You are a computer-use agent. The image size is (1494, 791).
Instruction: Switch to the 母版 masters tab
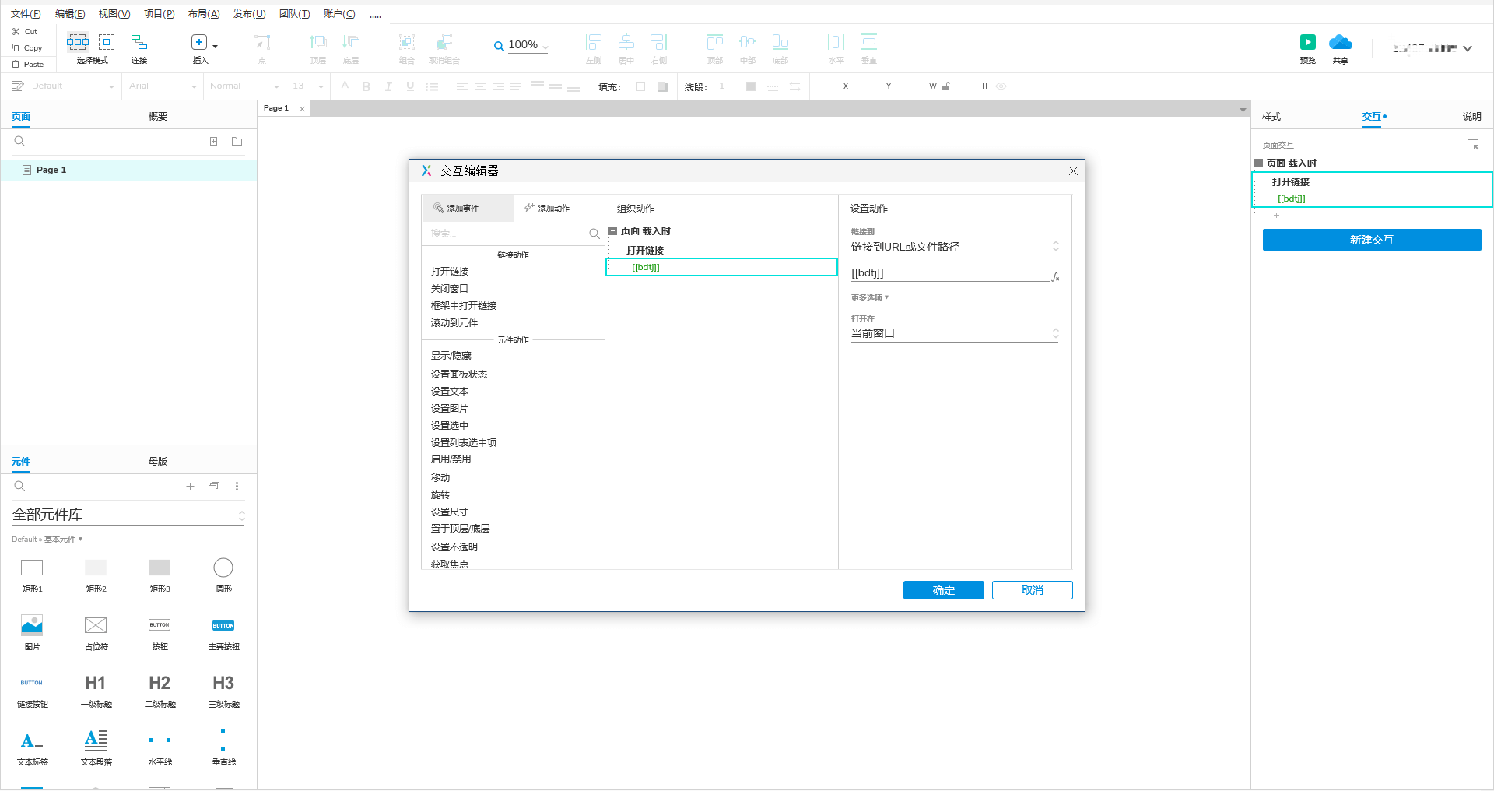[158, 462]
